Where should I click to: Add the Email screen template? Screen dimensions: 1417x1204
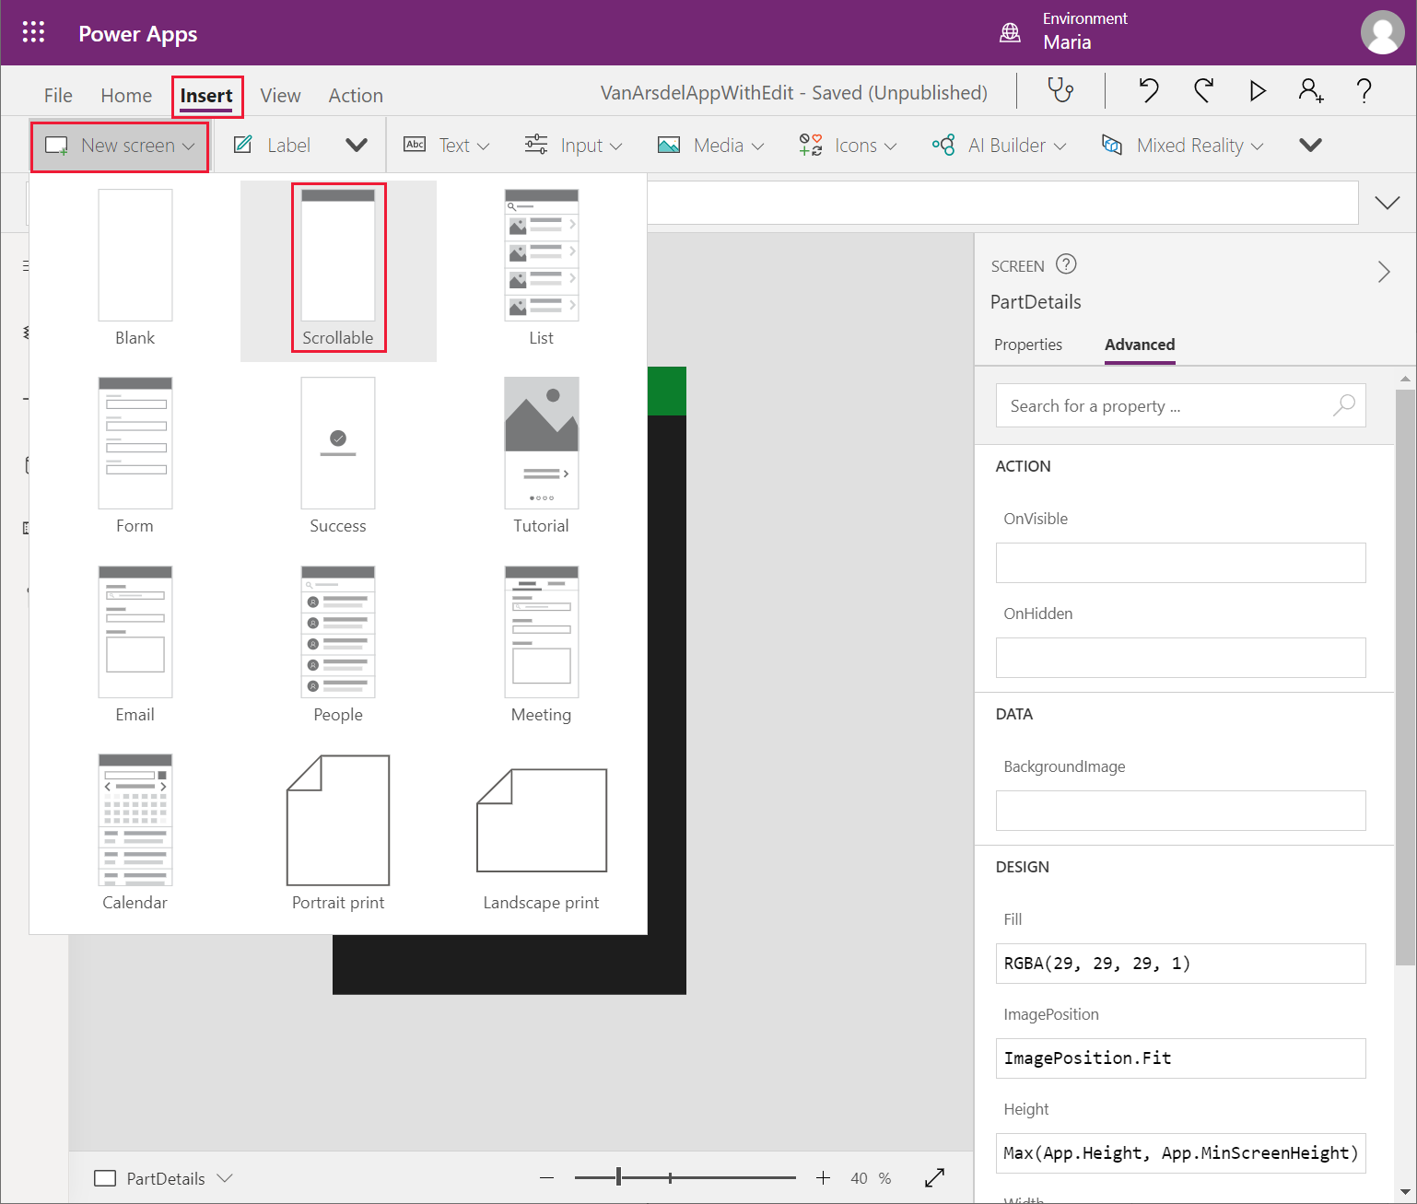tap(135, 645)
